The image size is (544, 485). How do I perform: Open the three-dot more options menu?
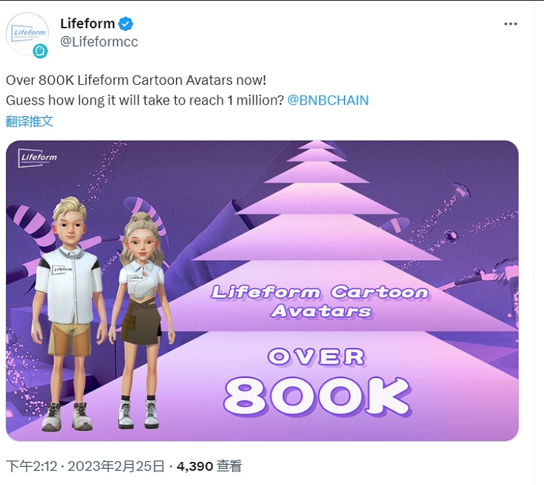(511, 24)
